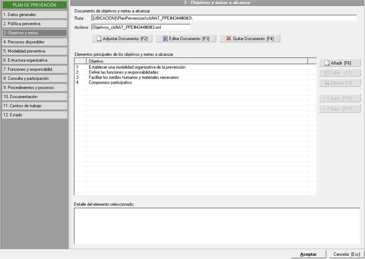Click the Editar [F7] button
The width and height of the screenshot is (365, 259).
click(x=340, y=73)
